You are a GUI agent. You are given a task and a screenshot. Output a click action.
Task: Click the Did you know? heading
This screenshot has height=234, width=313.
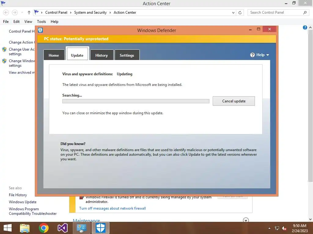[x=73, y=144]
